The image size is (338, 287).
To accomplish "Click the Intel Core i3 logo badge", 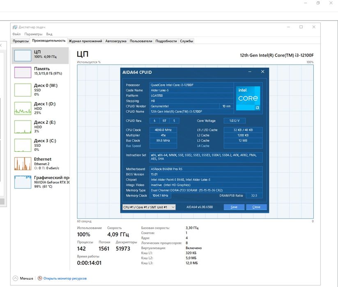I will 248,98.
